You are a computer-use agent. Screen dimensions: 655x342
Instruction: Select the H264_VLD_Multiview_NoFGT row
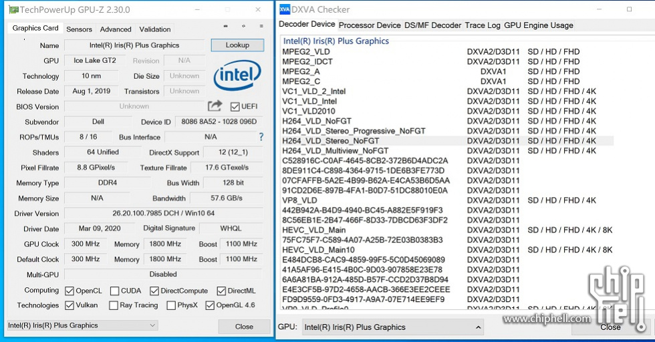[x=447, y=151]
